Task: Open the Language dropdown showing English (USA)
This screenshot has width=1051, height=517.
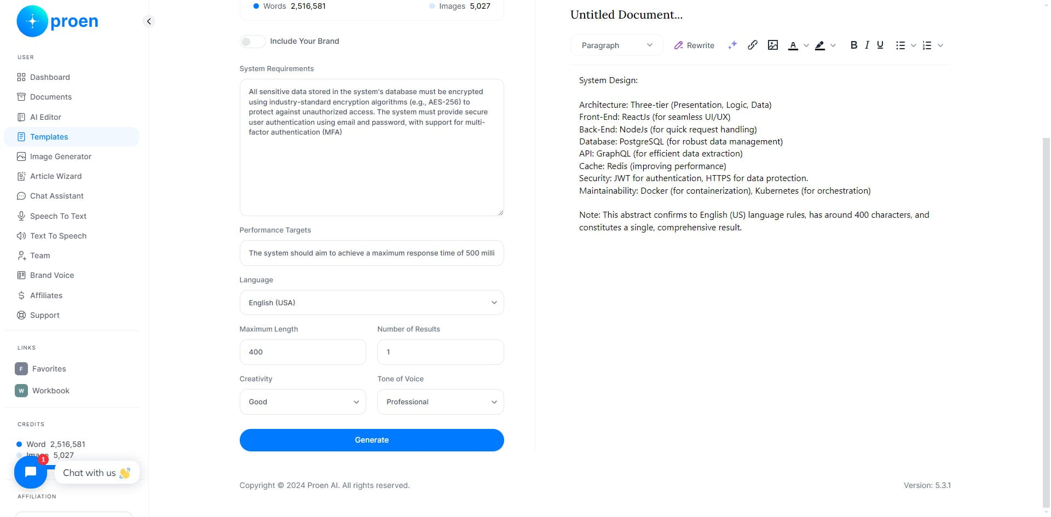Action: click(x=372, y=303)
